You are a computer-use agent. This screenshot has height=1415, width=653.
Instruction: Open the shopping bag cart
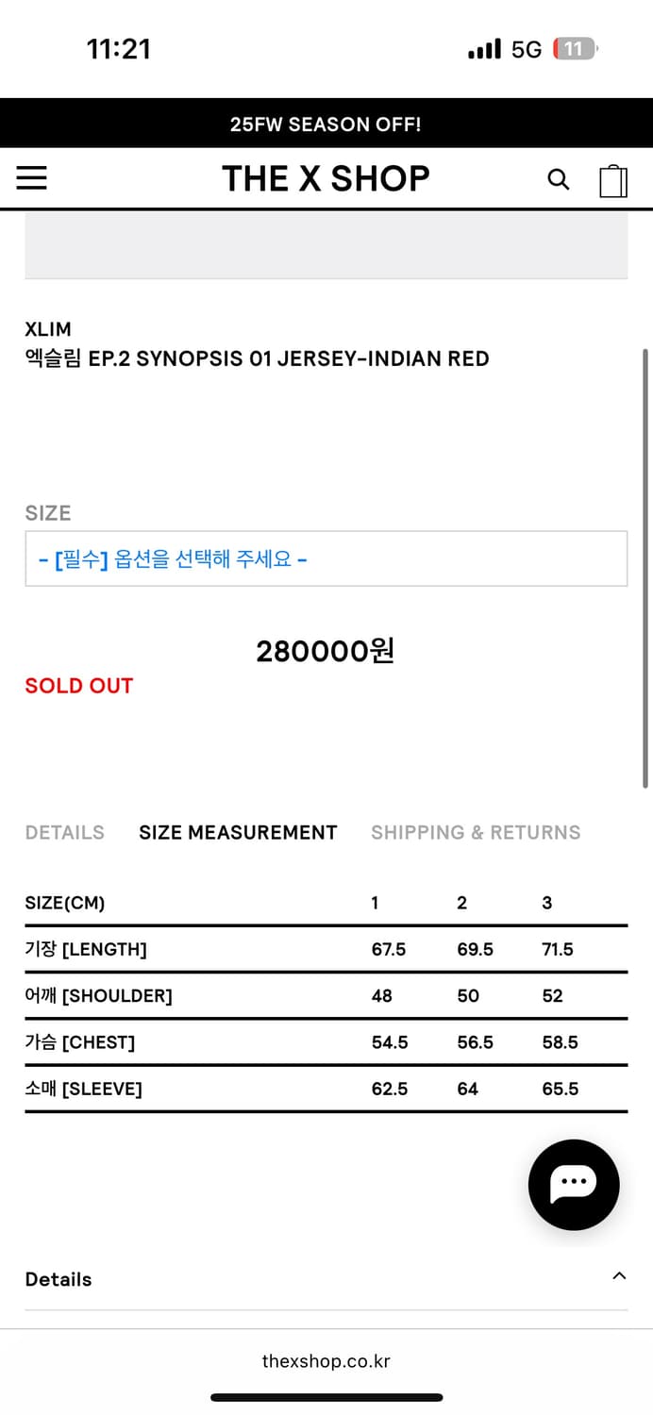click(x=613, y=180)
